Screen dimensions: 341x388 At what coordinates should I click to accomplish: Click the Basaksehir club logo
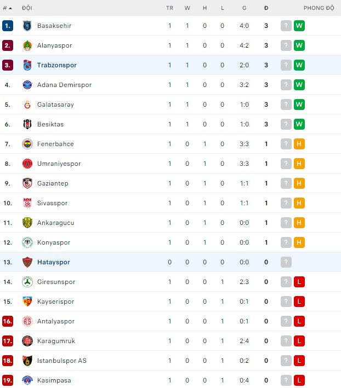(x=27, y=26)
